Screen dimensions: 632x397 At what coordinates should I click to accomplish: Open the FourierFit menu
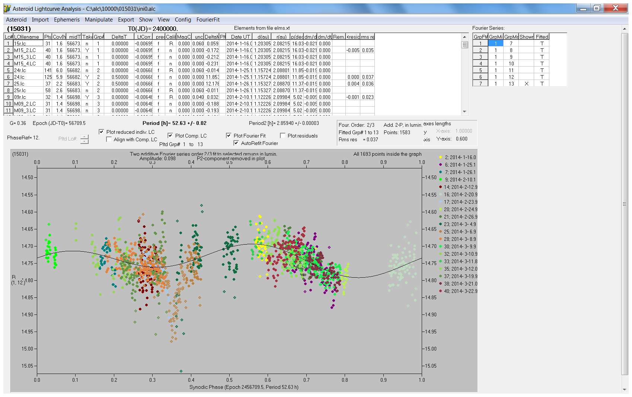208,20
